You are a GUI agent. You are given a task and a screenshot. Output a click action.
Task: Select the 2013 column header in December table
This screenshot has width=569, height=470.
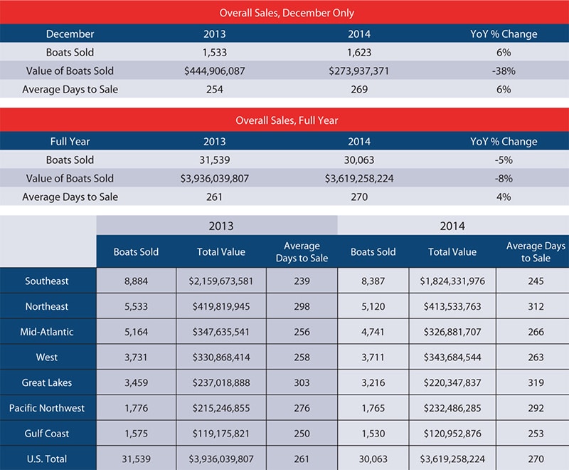[212, 33]
